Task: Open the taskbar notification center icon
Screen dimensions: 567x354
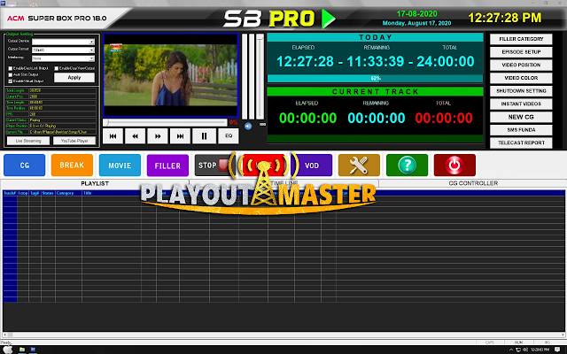Action: tap(557, 350)
